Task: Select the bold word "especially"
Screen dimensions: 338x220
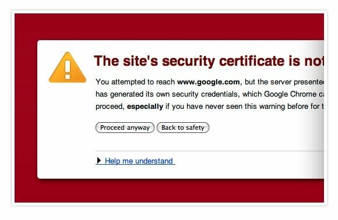Action: click(x=145, y=107)
